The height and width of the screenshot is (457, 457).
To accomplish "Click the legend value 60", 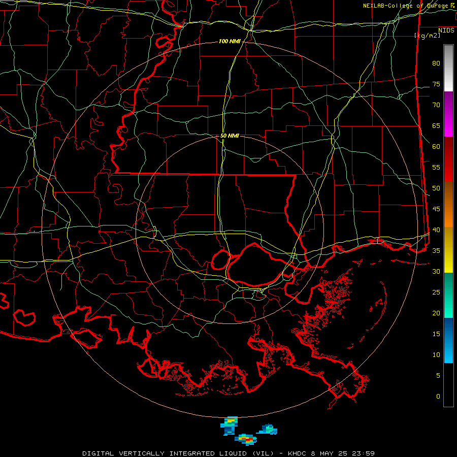I will tap(436, 147).
